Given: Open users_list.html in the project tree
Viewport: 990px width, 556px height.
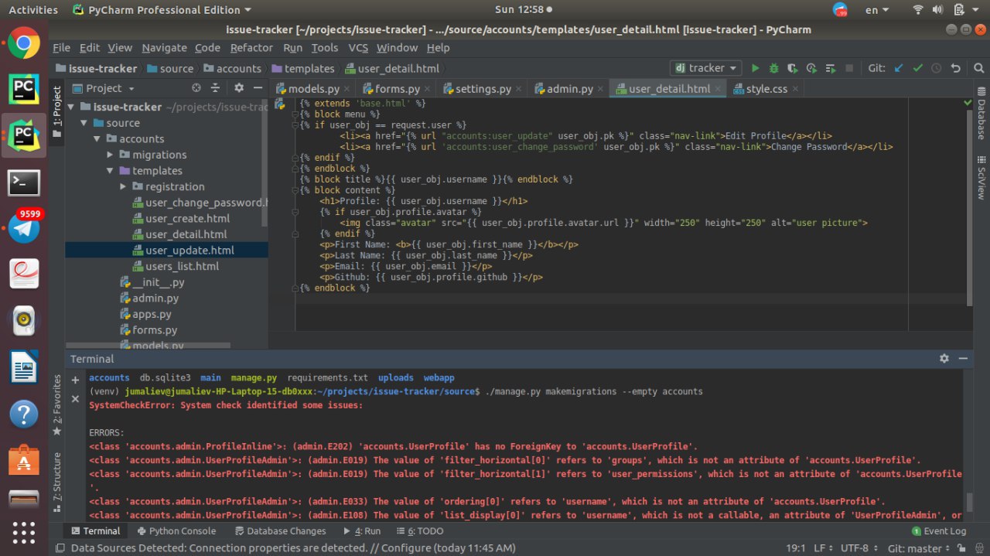Looking at the screenshot, I should click(182, 266).
